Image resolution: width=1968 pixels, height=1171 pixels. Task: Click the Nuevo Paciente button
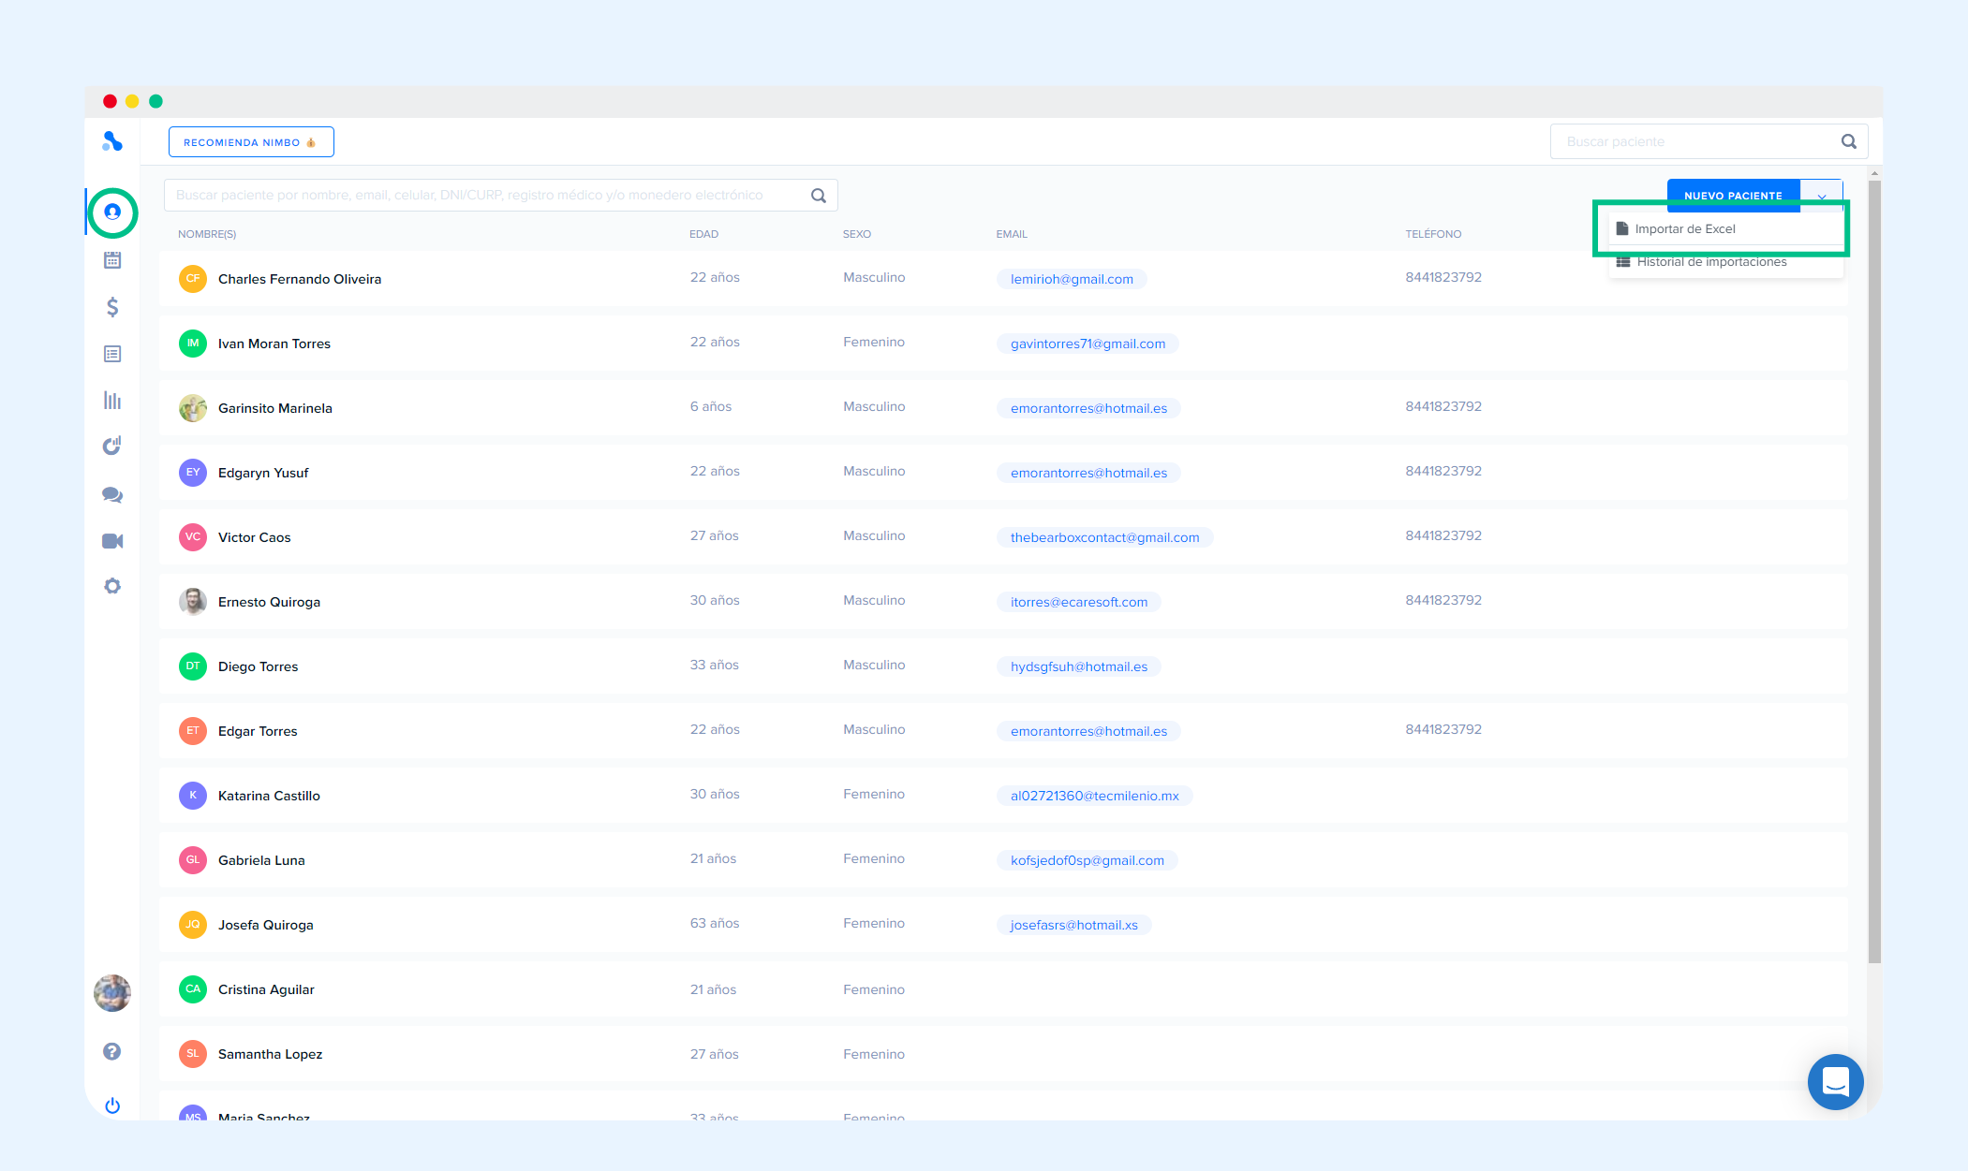pos(1732,196)
